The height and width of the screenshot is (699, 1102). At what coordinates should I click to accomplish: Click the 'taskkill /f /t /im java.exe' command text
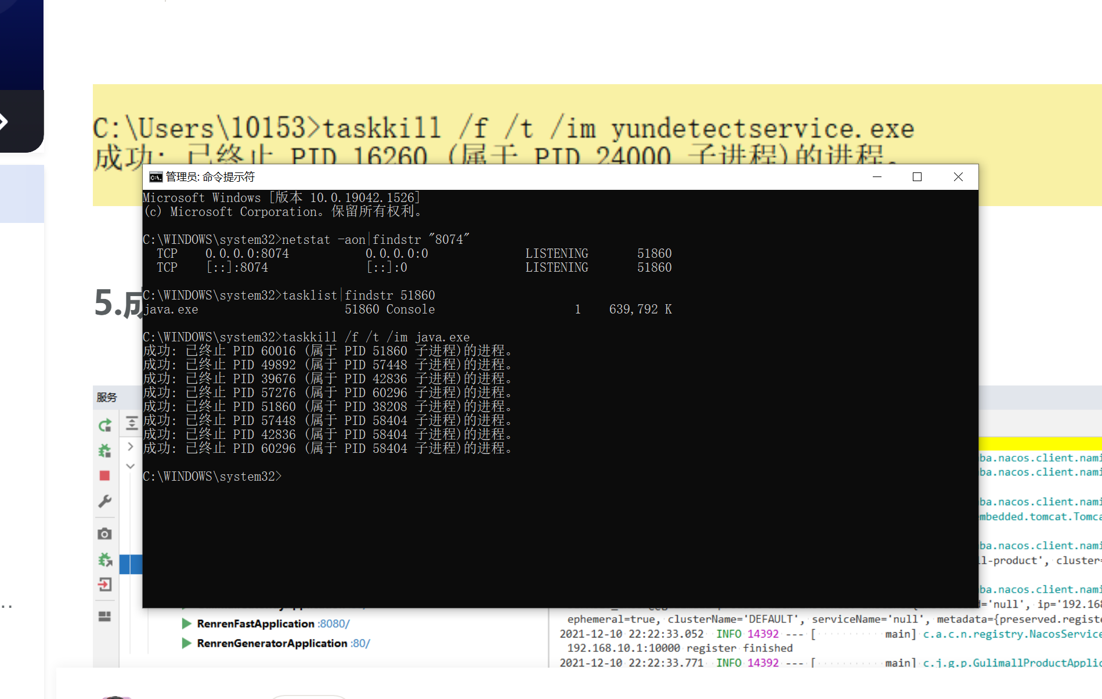coord(376,337)
